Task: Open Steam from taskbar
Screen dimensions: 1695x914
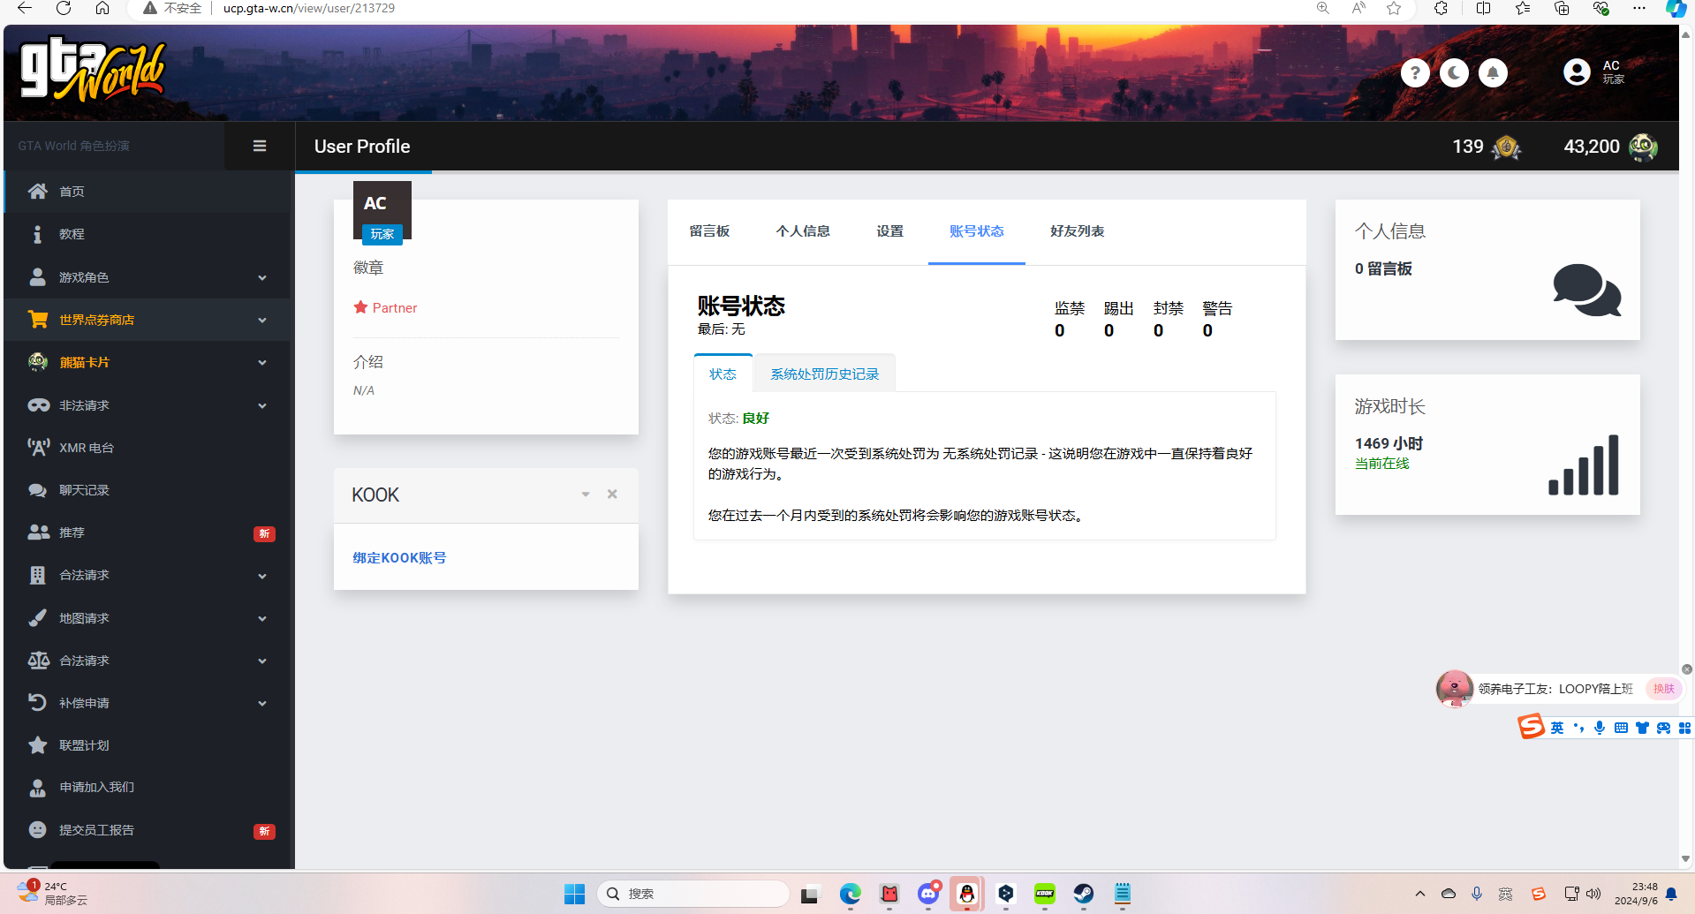Action: click(x=1084, y=894)
